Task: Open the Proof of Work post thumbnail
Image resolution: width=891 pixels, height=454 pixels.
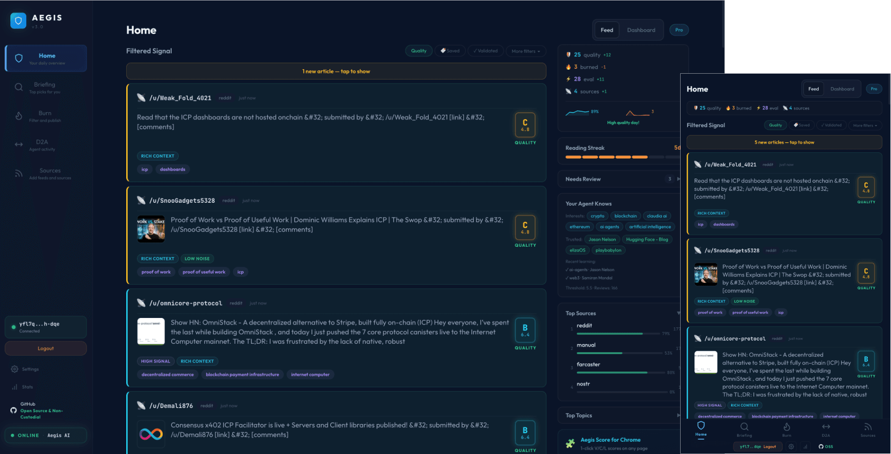Action: coord(151,229)
